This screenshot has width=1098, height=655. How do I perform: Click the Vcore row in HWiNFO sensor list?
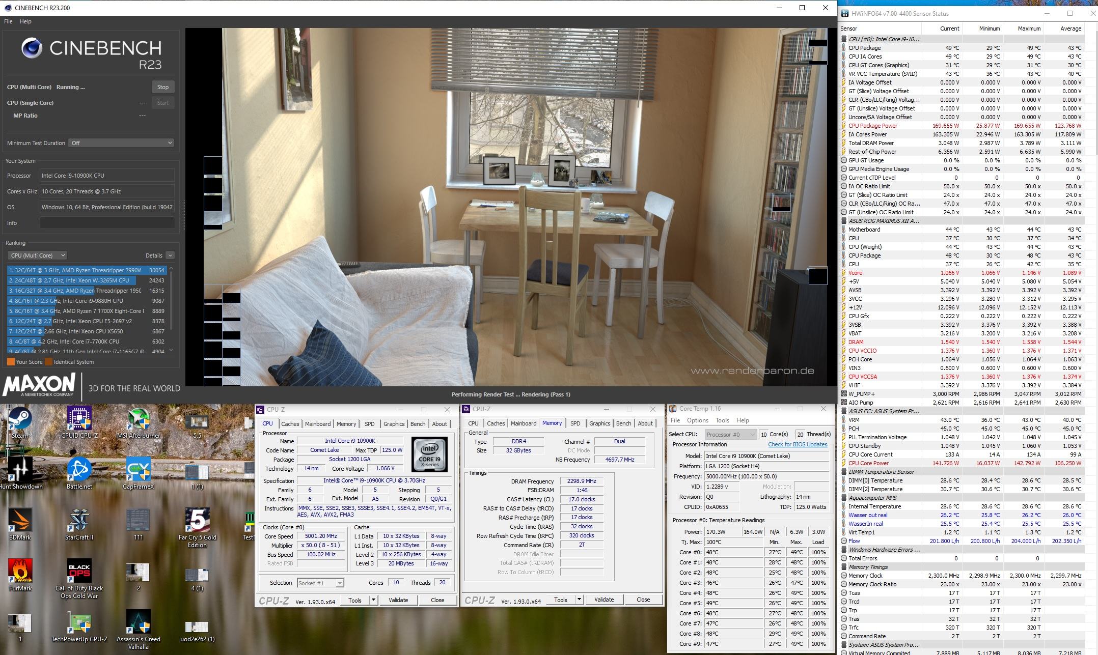click(962, 273)
